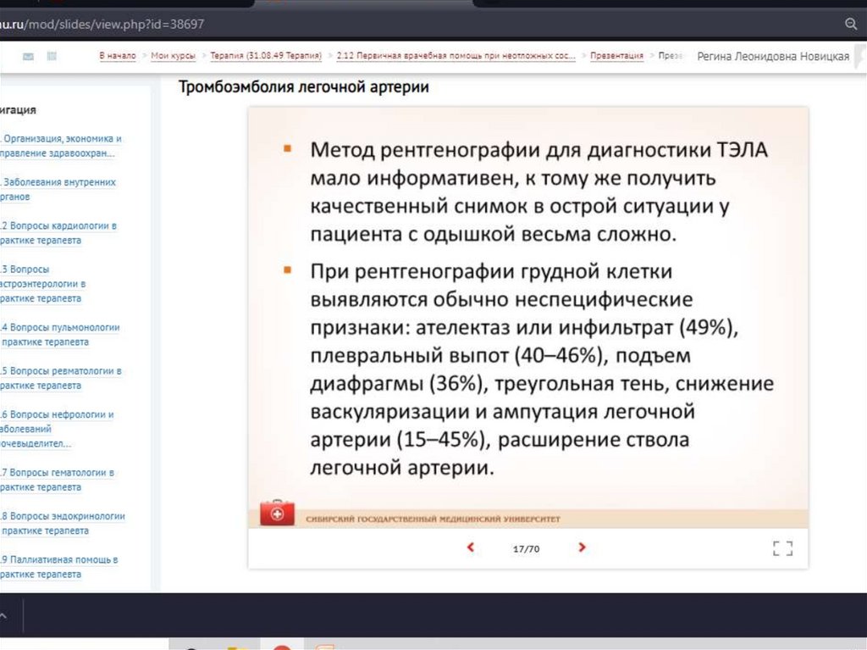
Task: Go to the previous slide arrow
Action: tap(471, 548)
